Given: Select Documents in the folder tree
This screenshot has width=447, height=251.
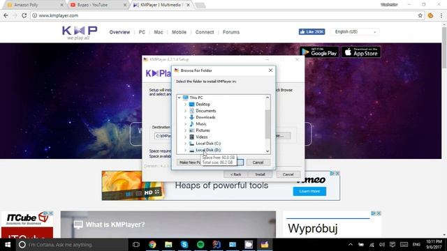Looking at the screenshot, I should pyautogui.click(x=206, y=111).
